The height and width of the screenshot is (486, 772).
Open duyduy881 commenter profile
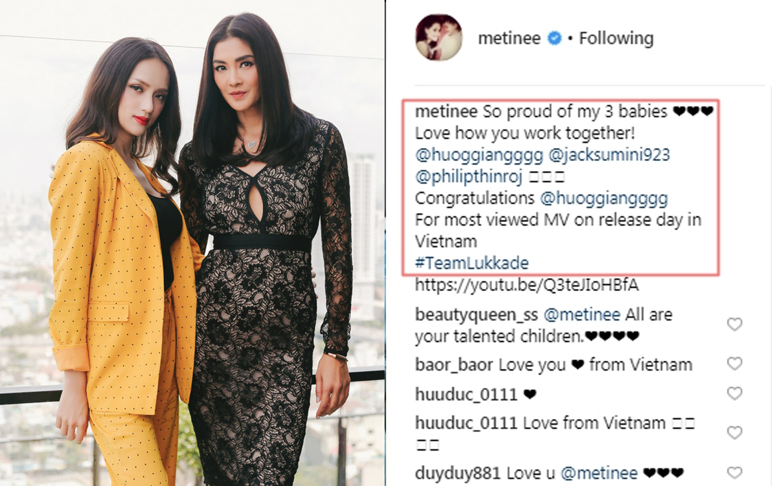coord(457,474)
